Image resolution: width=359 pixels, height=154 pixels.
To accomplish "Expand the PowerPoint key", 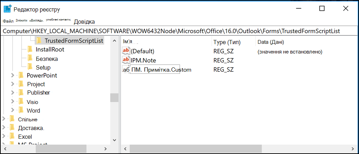I will tap(13, 75).
